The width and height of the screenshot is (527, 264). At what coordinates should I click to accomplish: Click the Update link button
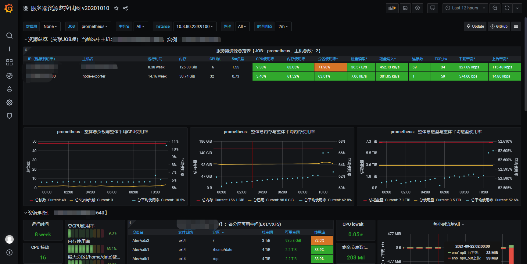(475, 26)
